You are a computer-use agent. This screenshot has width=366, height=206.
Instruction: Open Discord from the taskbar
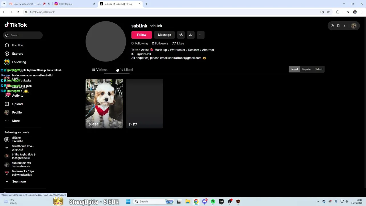pyautogui.click(x=204, y=201)
